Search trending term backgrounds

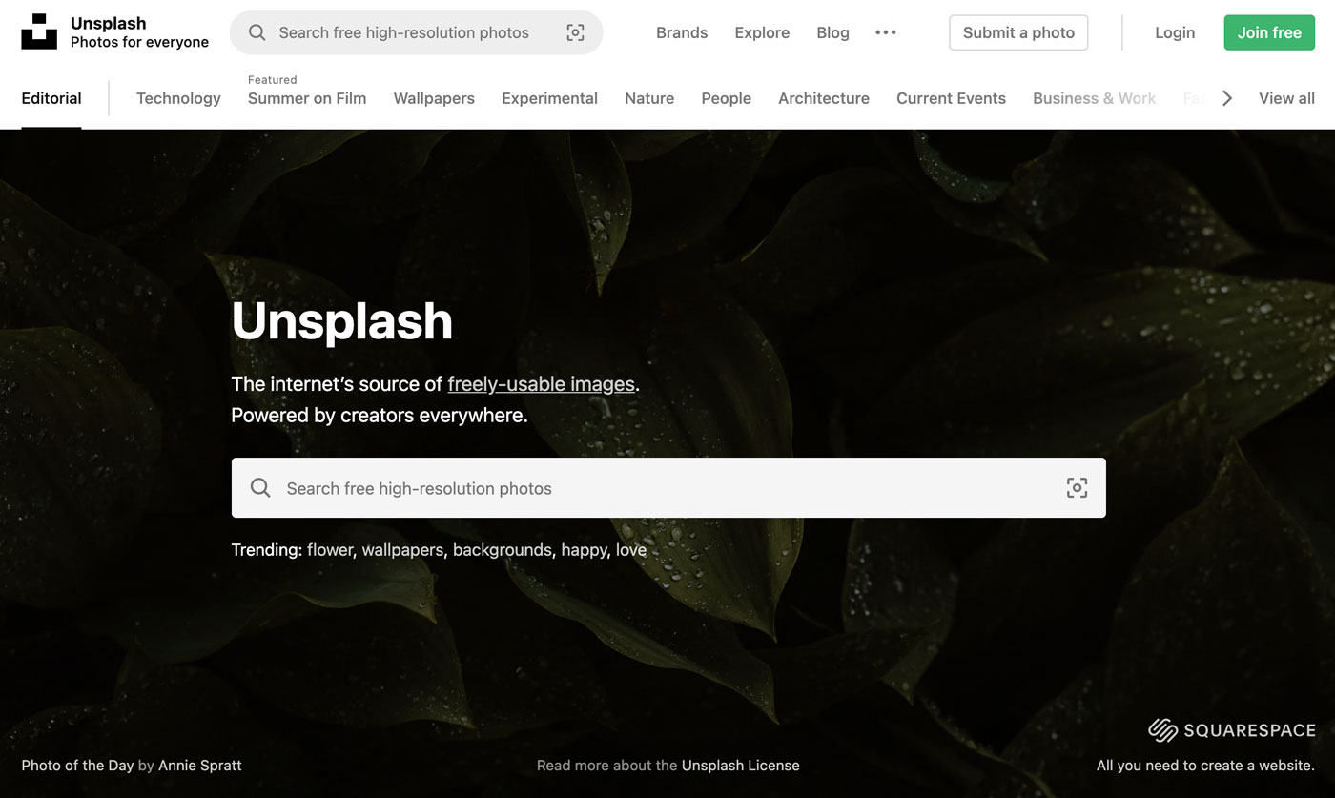point(503,551)
